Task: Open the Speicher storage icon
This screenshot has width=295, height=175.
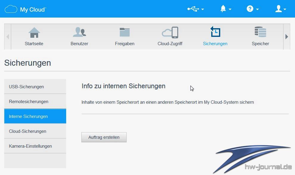Action: (260, 32)
